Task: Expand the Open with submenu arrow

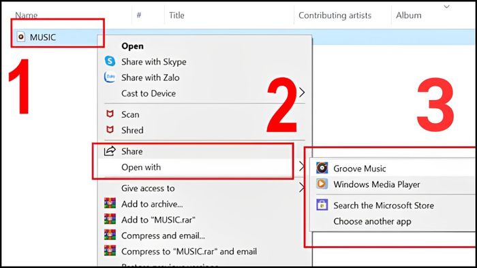Action: point(301,167)
